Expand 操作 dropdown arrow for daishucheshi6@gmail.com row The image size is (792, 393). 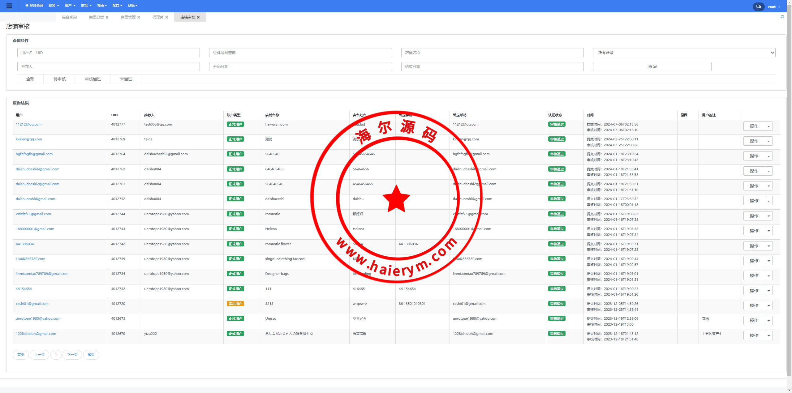[x=769, y=171]
